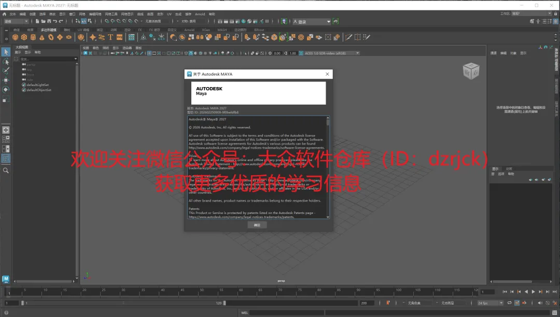This screenshot has width=560, height=317.
Task: Click the Redo arrow icon
Action: tap(61, 21)
